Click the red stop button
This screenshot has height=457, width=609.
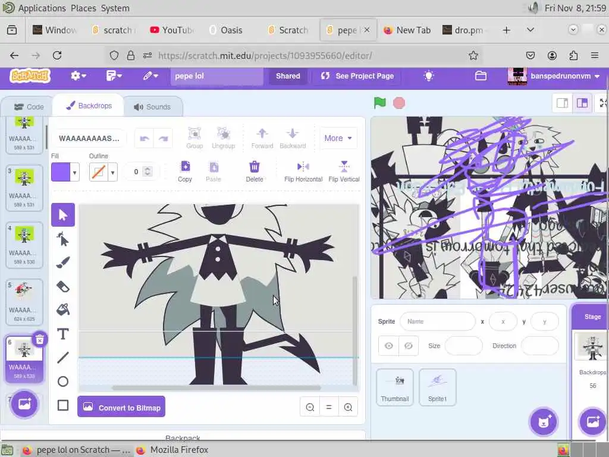coord(399,103)
